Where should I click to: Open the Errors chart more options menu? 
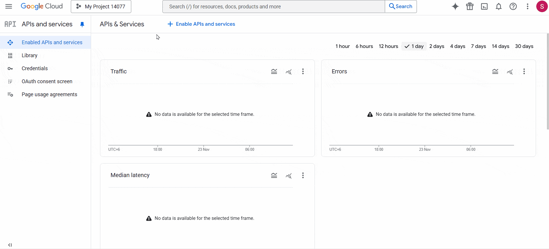click(x=524, y=71)
